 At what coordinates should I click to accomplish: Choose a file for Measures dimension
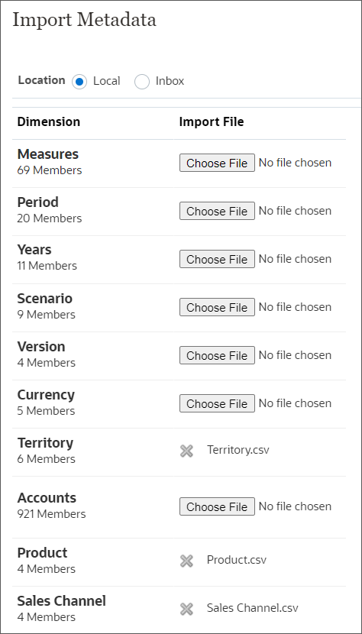click(x=217, y=163)
